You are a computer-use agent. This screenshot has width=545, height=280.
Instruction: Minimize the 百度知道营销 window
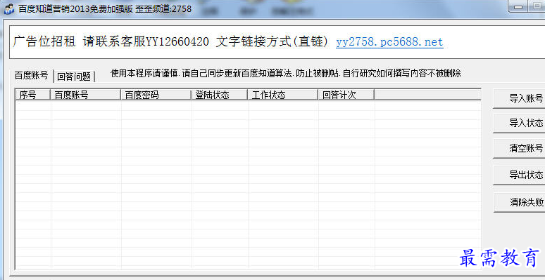pyautogui.click(x=518, y=7)
